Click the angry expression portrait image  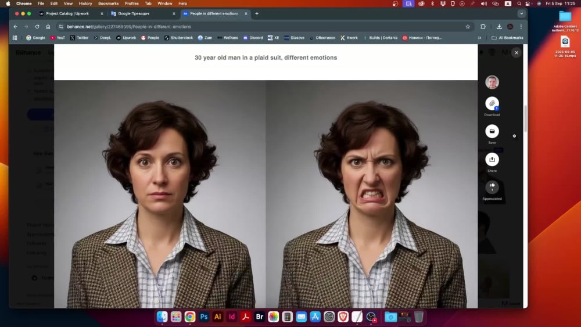coord(372,194)
